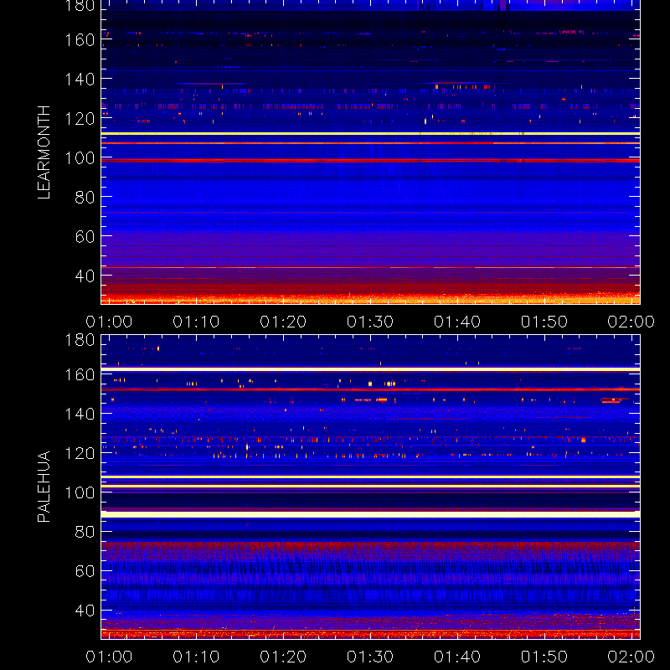Pick the 140 frequency label on the Learmonth axis
The width and height of the screenshot is (670, 670).
point(80,79)
